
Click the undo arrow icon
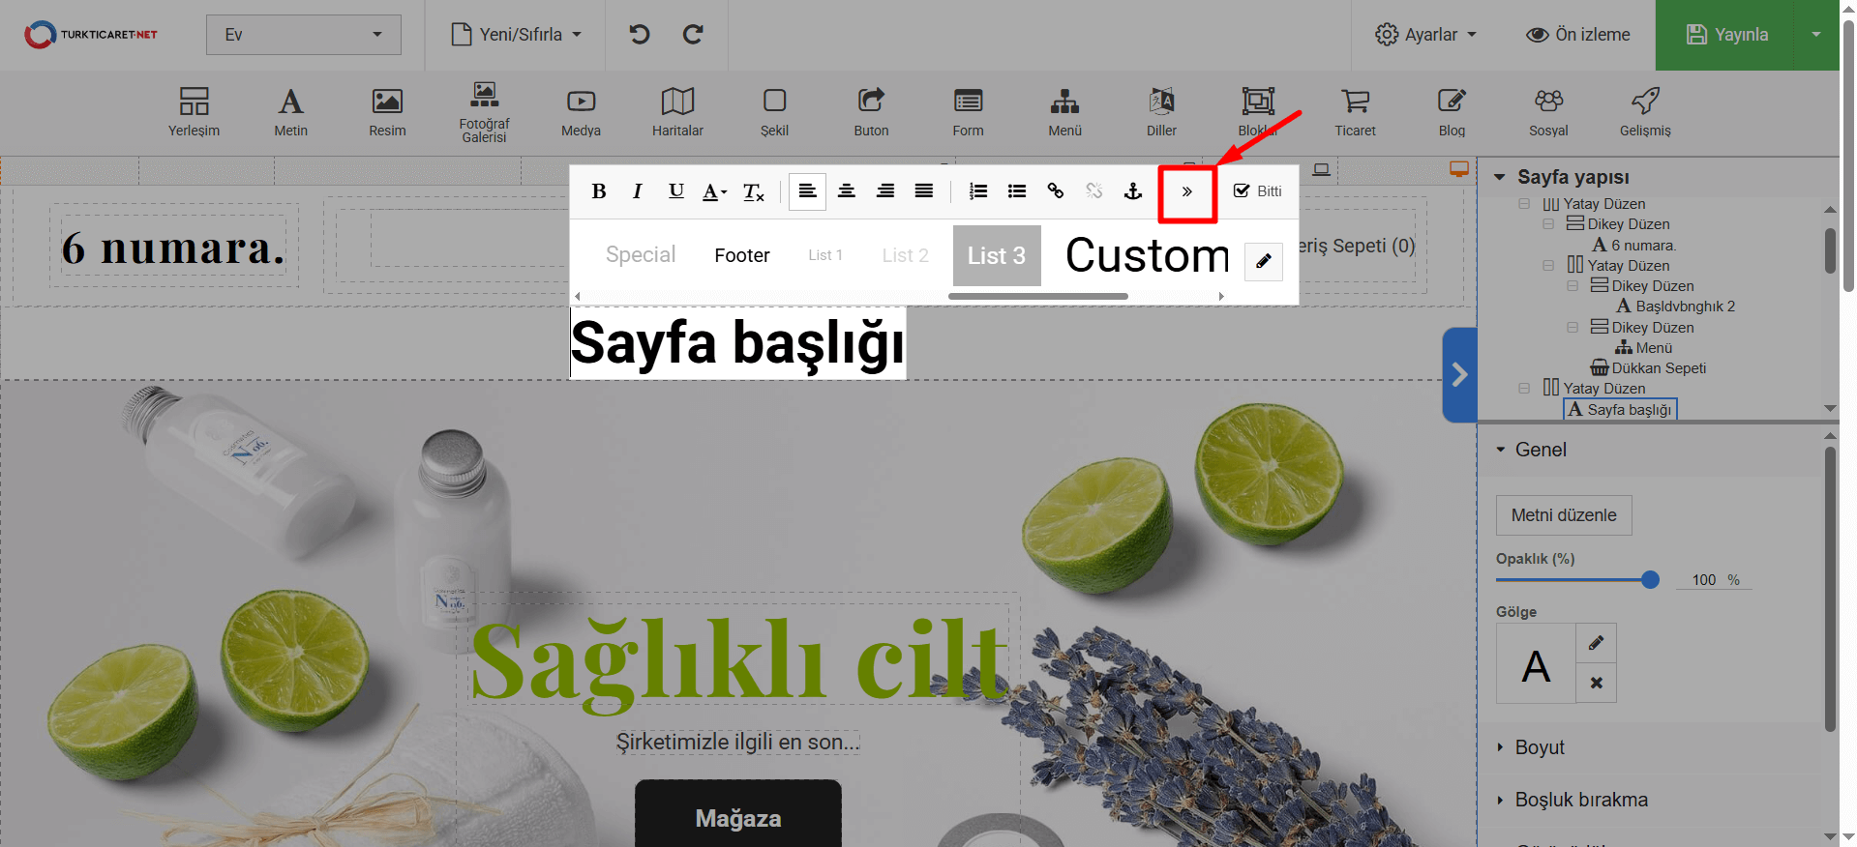tap(640, 35)
